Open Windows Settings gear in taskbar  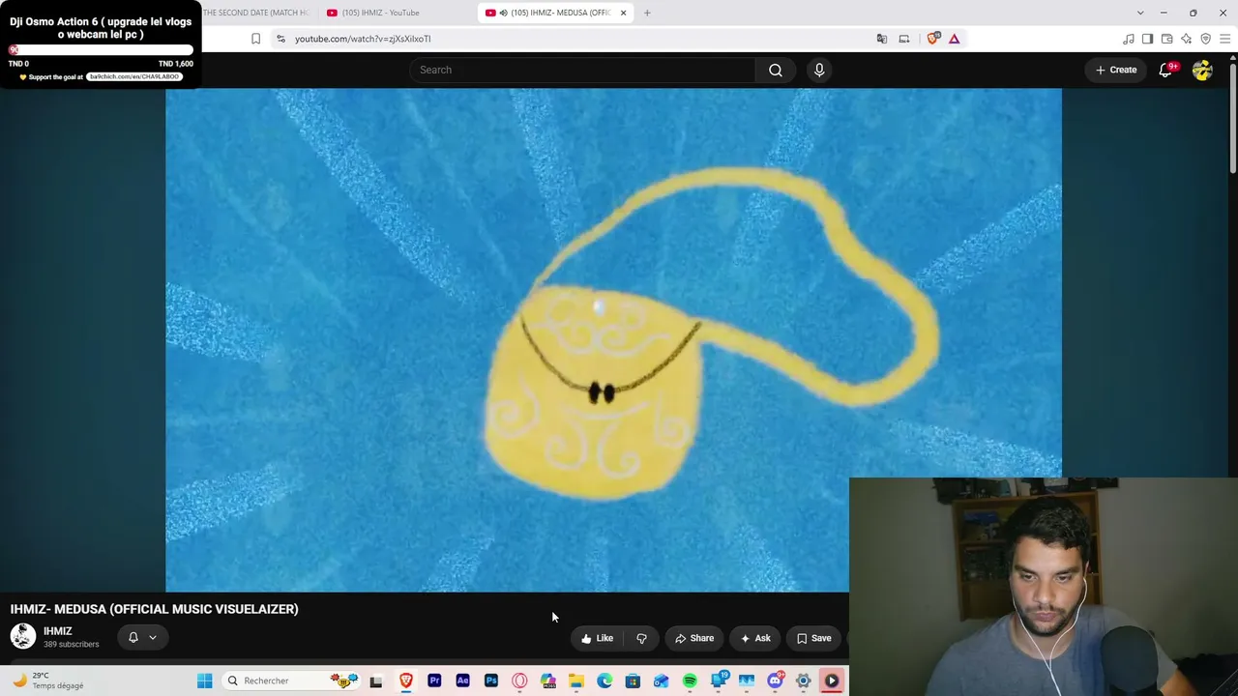click(803, 681)
